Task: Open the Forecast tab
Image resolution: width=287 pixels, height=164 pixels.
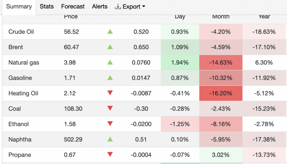Action: (73, 7)
